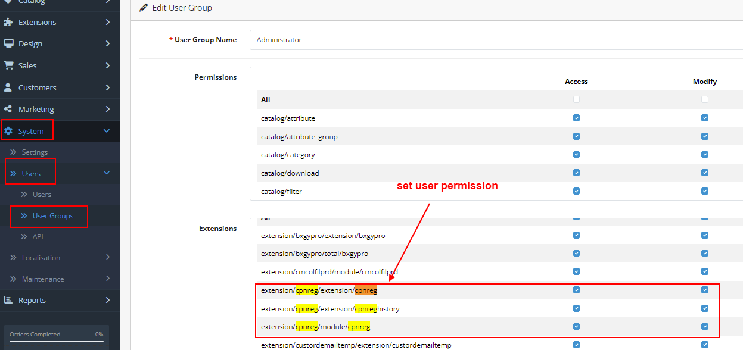Click the System gear icon

[x=8, y=131]
